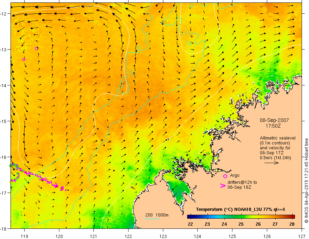Click the 28 value on temperature scale
Viewport: 309px width, 239px height.
tap(292, 224)
